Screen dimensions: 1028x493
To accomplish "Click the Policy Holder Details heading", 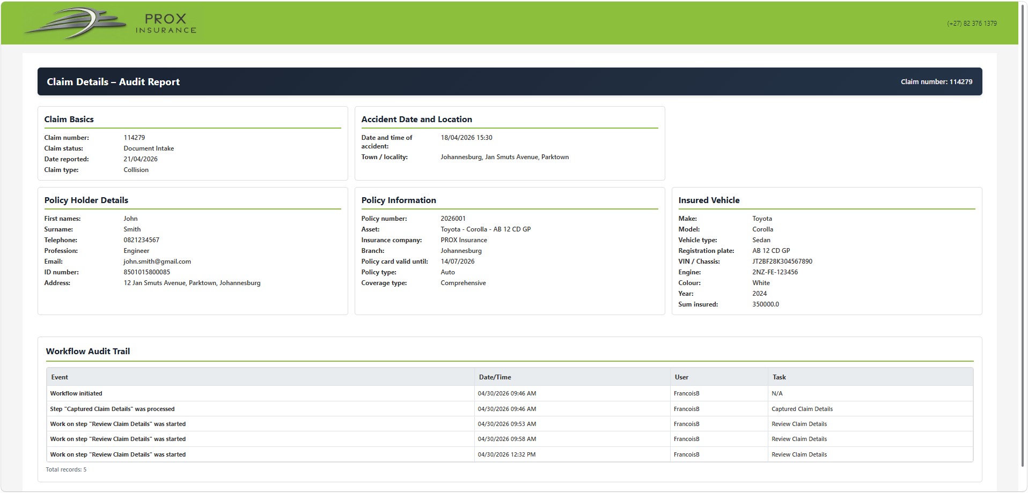I will [86, 200].
